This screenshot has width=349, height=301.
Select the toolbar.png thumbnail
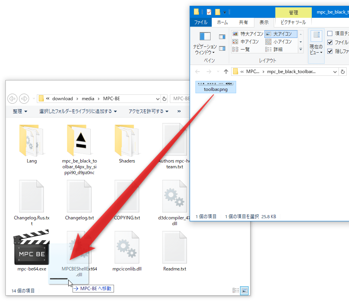216,87
